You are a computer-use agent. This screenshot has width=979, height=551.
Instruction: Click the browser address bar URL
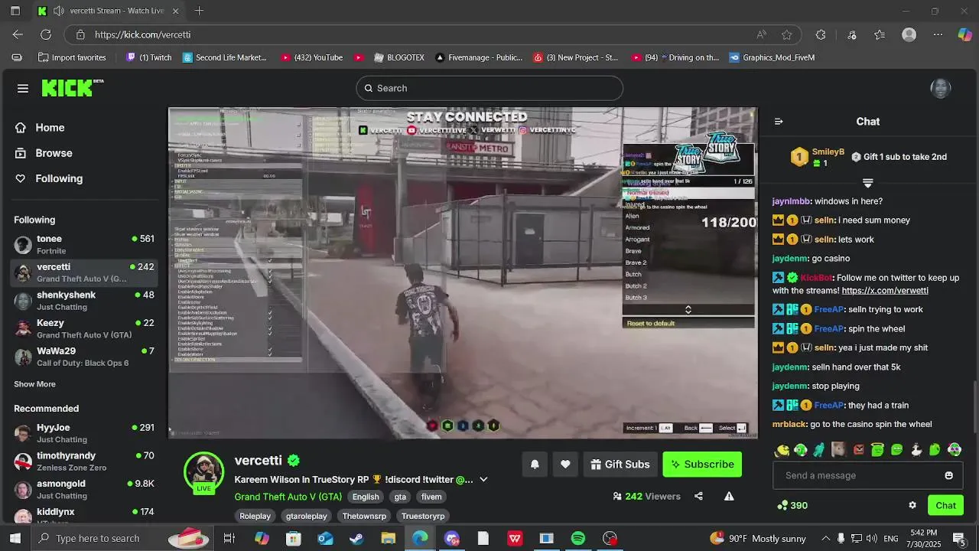coord(142,34)
